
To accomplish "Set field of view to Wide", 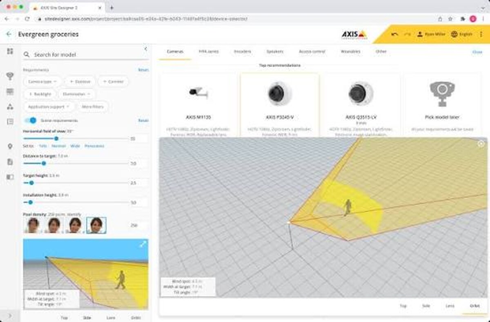I will 75,146.
